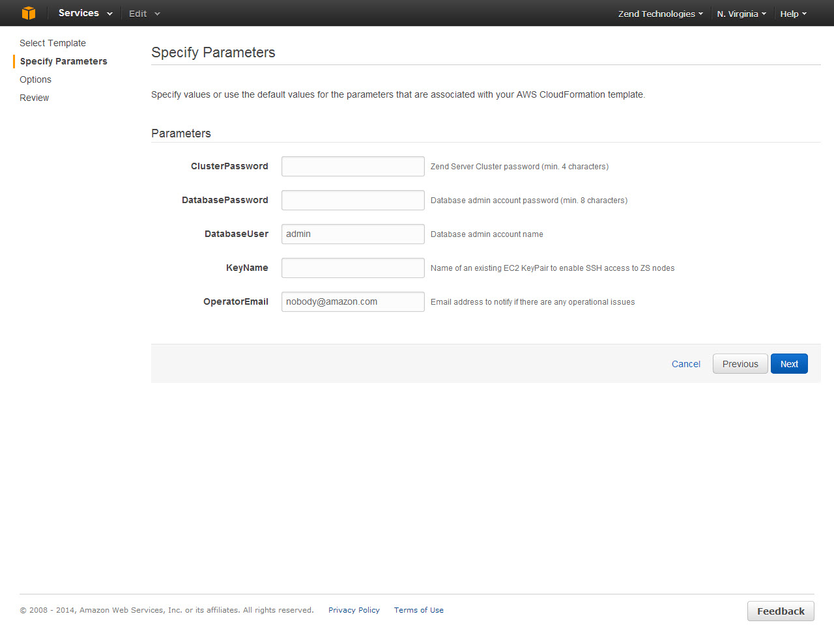Open the Services dropdown menu
This screenshot has width=834, height=627.
[x=85, y=13]
